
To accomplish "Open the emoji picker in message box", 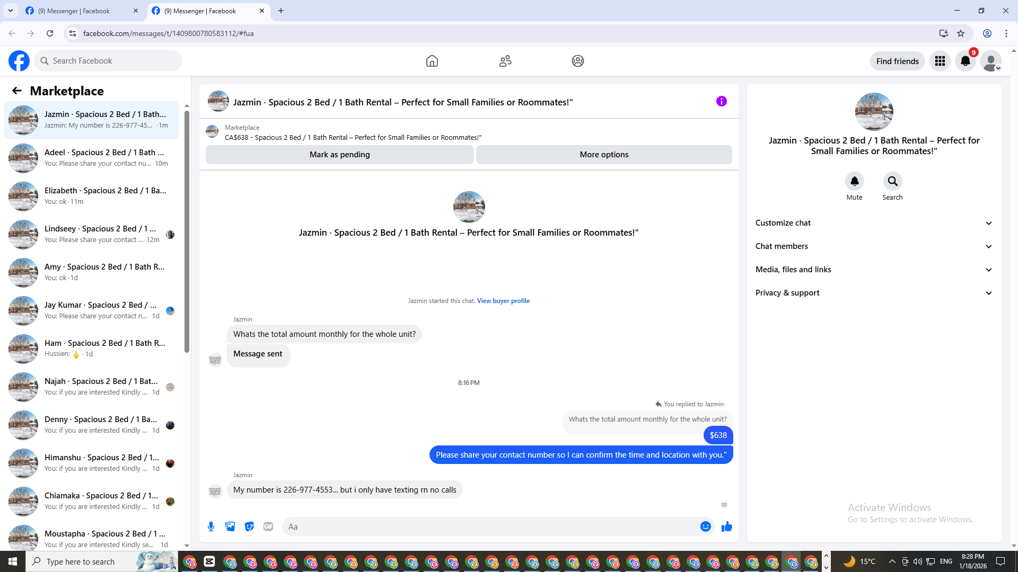I will (705, 526).
